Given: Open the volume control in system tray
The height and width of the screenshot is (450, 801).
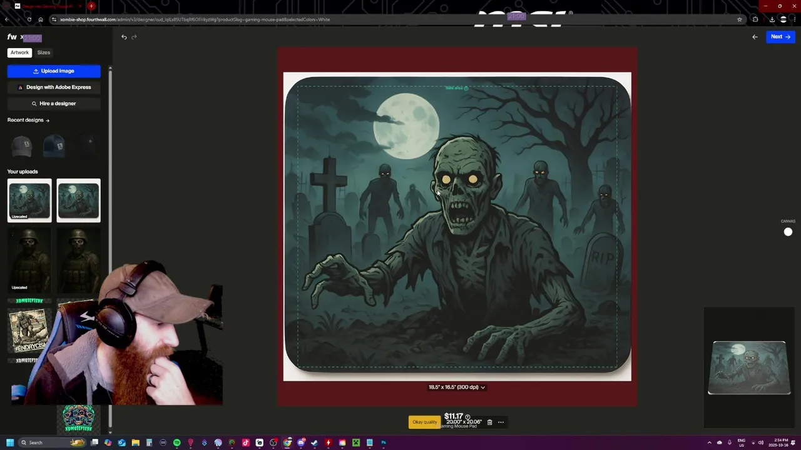Looking at the screenshot, I should pyautogui.click(x=761, y=442).
